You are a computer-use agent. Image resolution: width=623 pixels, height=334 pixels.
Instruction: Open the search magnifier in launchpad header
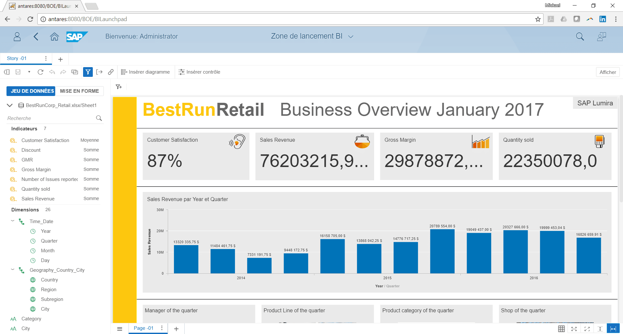pos(580,37)
